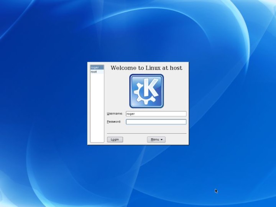
Task: Click the KDE gear logo image
Action: click(x=146, y=91)
